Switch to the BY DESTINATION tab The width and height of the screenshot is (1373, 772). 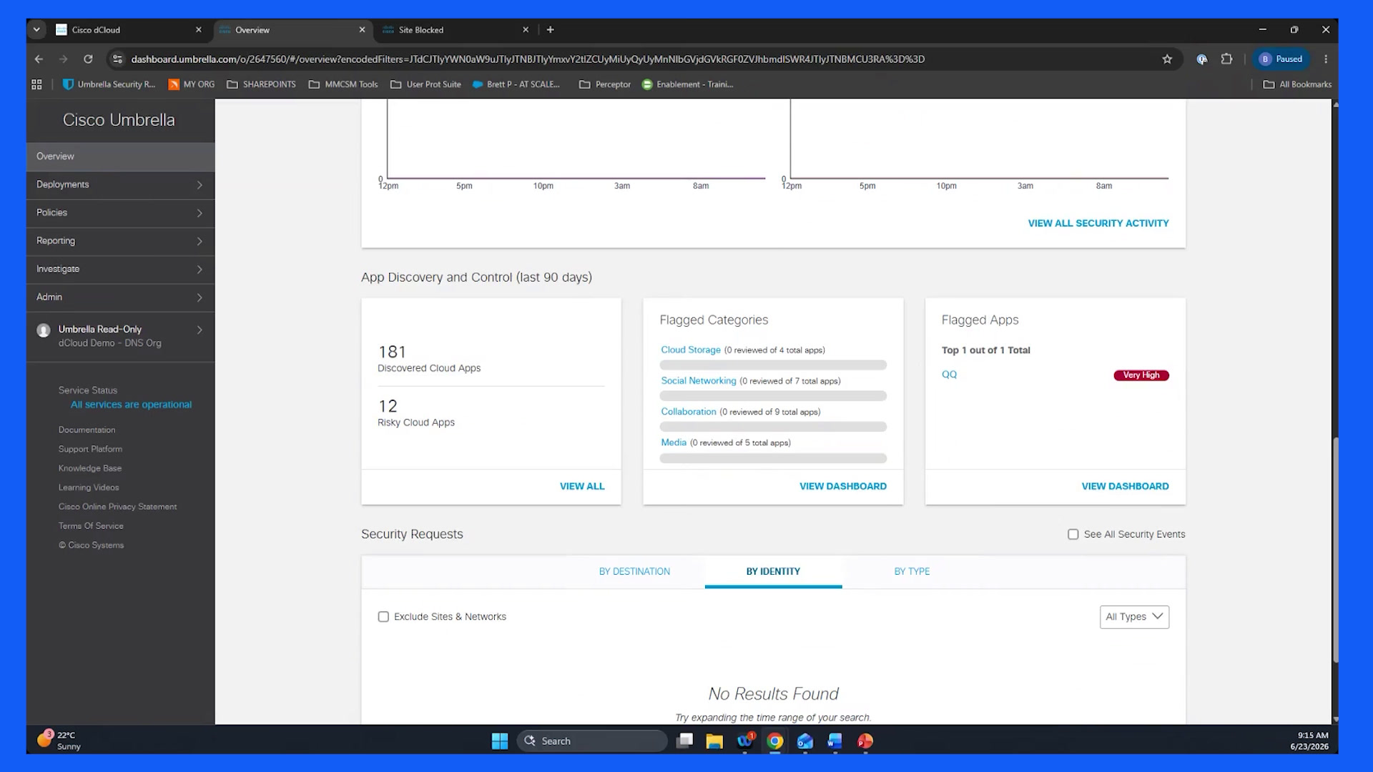coord(634,572)
